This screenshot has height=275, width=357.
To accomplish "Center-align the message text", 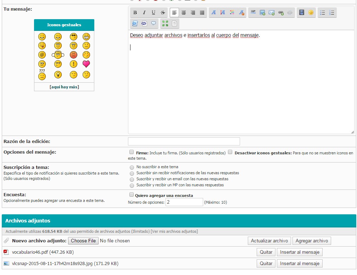I will pyautogui.click(x=184, y=13).
